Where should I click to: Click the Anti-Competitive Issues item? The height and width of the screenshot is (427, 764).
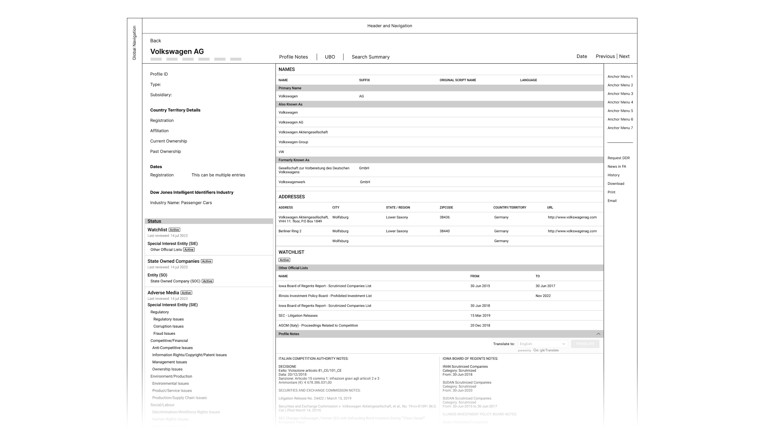click(x=172, y=348)
